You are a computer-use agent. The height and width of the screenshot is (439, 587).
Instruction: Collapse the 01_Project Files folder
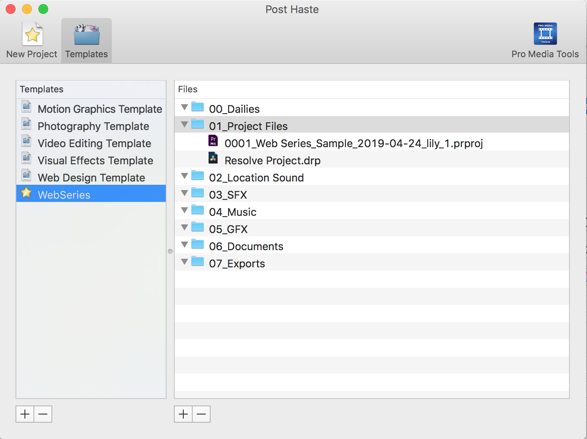(185, 125)
